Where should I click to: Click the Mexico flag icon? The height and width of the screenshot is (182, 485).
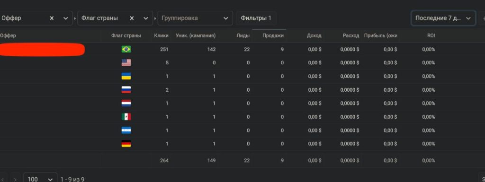click(126, 117)
